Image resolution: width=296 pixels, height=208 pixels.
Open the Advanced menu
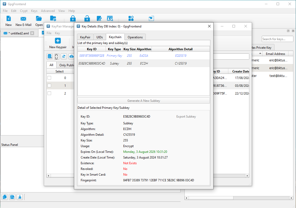pyautogui.click(x=48, y=11)
